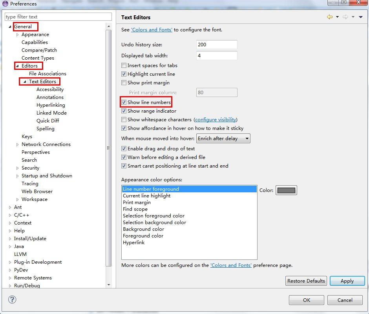Open the view menu triangle of Text Editors page
Viewport: 369px width, 314px height.
tap(360, 17)
